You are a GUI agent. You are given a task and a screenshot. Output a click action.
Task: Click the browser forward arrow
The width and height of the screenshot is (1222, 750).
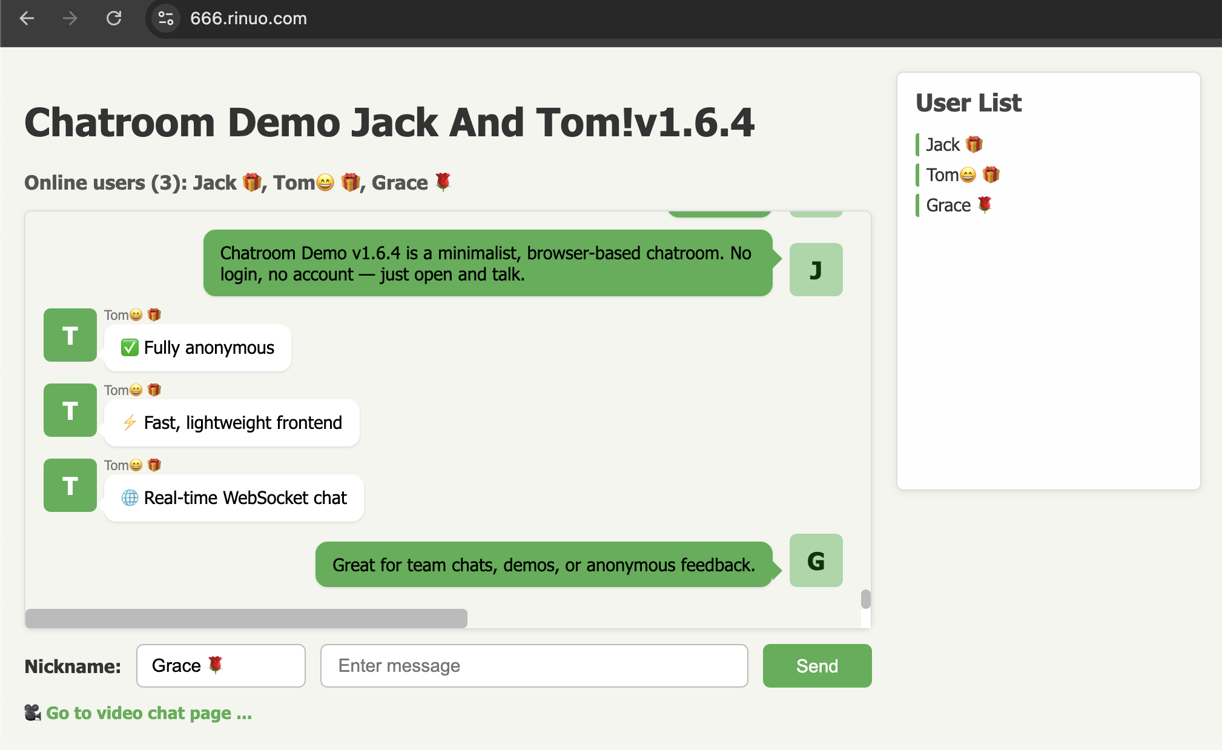(x=70, y=18)
